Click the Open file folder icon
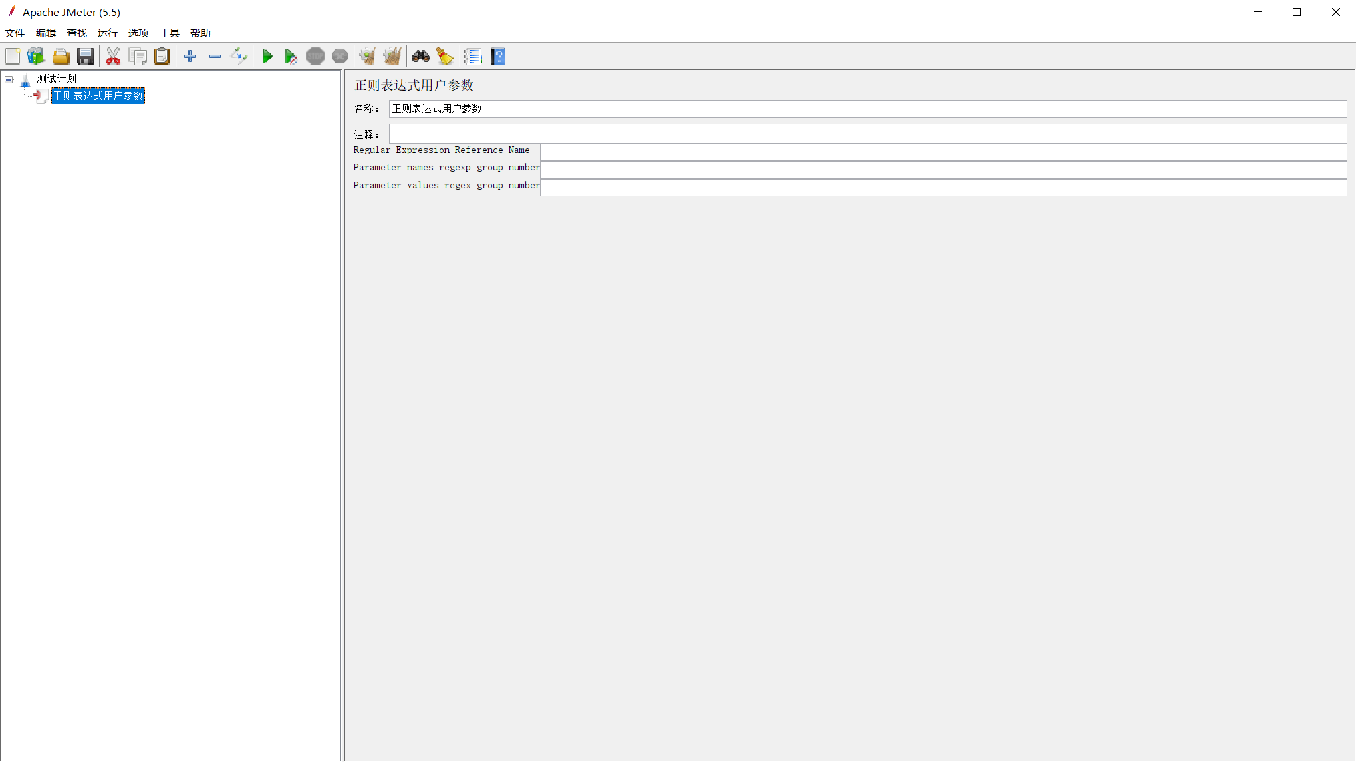1356x762 pixels. pos(61,57)
